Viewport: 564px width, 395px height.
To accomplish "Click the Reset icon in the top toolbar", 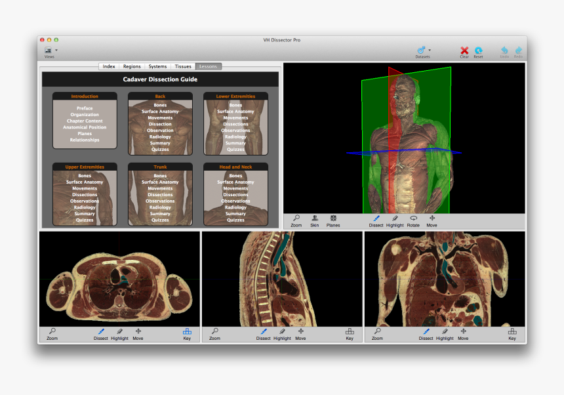I will tap(478, 51).
